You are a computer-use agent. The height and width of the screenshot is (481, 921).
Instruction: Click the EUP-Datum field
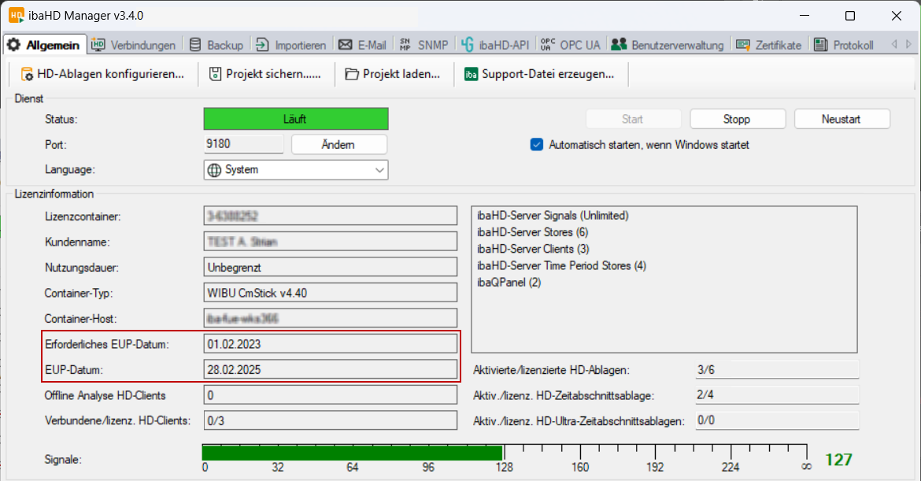331,369
